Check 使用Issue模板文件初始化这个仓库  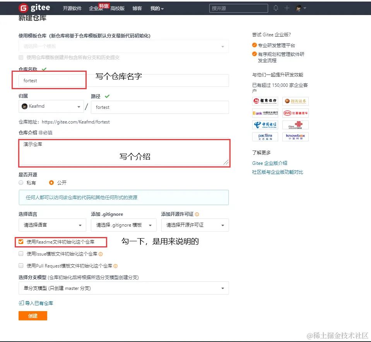pyautogui.click(x=21, y=254)
